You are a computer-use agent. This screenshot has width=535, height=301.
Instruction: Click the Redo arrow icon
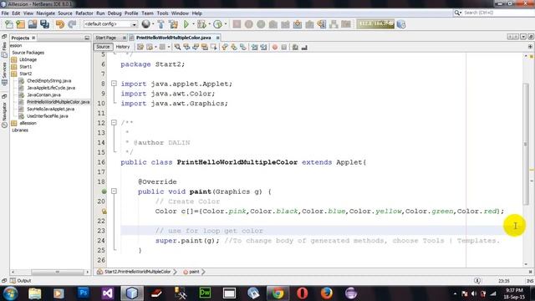pos(72,24)
